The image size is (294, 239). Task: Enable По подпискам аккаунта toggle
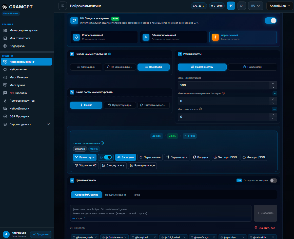coord(273,181)
